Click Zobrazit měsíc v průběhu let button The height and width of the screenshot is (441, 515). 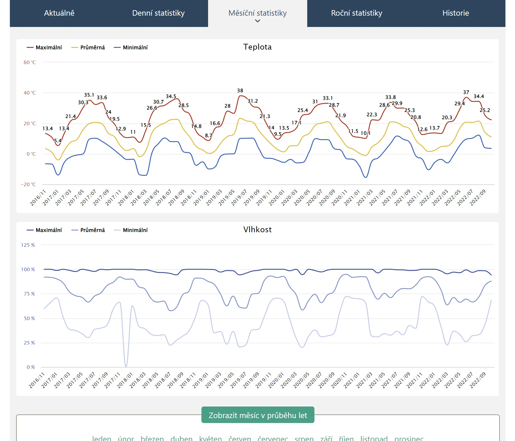click(x=258, y=415)
